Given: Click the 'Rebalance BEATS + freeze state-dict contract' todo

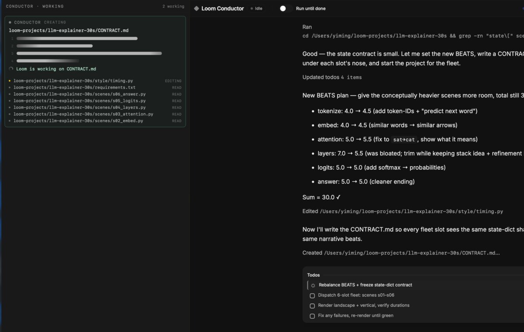Looking at the screenshot, I should tap(365, 285).
